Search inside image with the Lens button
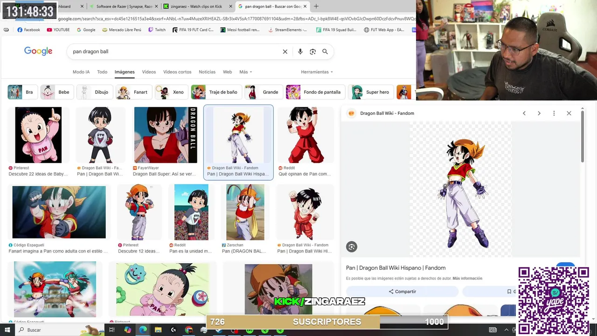 (x=352, y=247)
